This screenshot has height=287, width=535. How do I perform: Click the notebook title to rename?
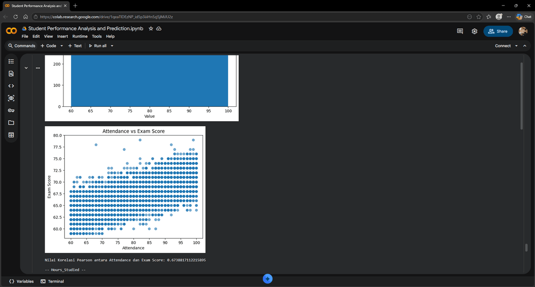click(x=86, y=29)
